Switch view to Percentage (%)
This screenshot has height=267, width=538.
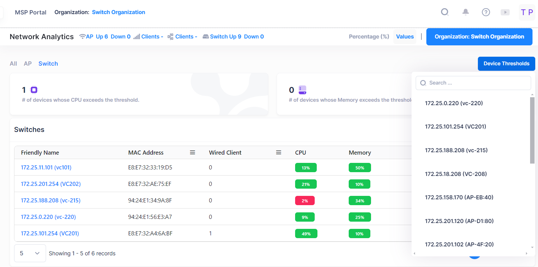(369, 36)
